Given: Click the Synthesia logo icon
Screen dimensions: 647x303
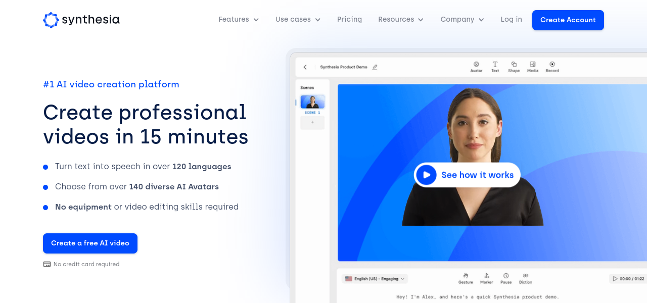Looking at the screenshot, I should pyautogui.click(x=51, y=20).
